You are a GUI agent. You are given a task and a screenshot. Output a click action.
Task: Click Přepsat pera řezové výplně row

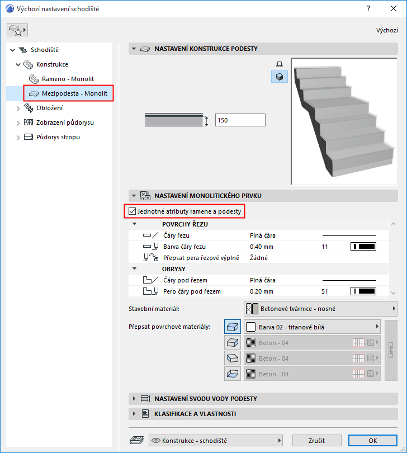(x=258, y=258)
